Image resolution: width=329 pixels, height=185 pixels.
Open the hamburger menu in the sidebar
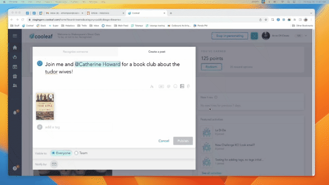pyautogui.click(x=15, y=36)
